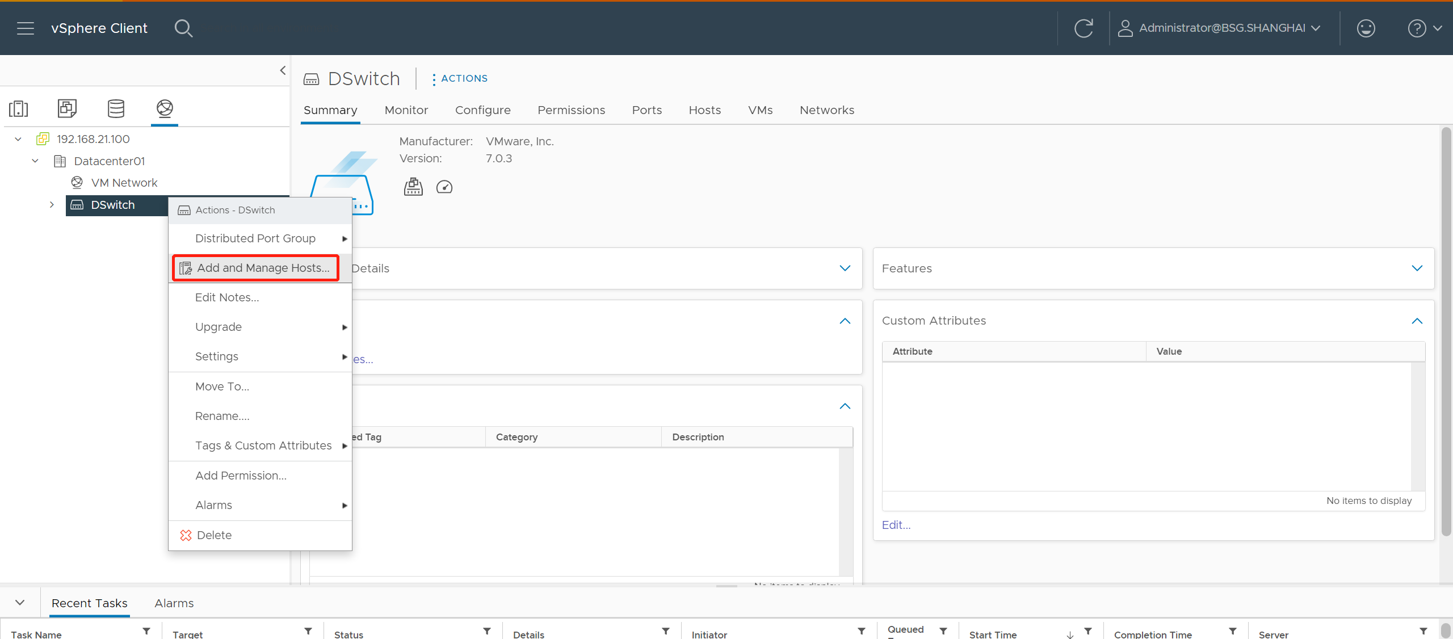Expand the Features panel chevron
Image resolution: width=1453 pixels, height=639 pixels.
pos(1417,268)
